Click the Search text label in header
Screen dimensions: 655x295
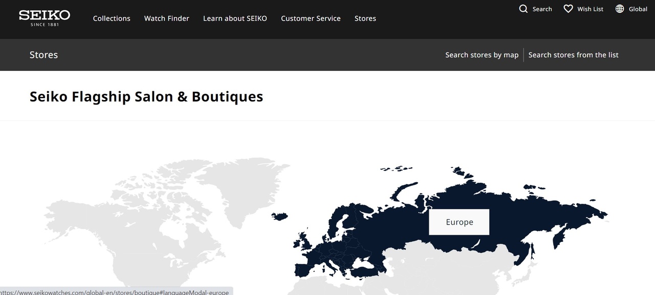coord(542,9)
